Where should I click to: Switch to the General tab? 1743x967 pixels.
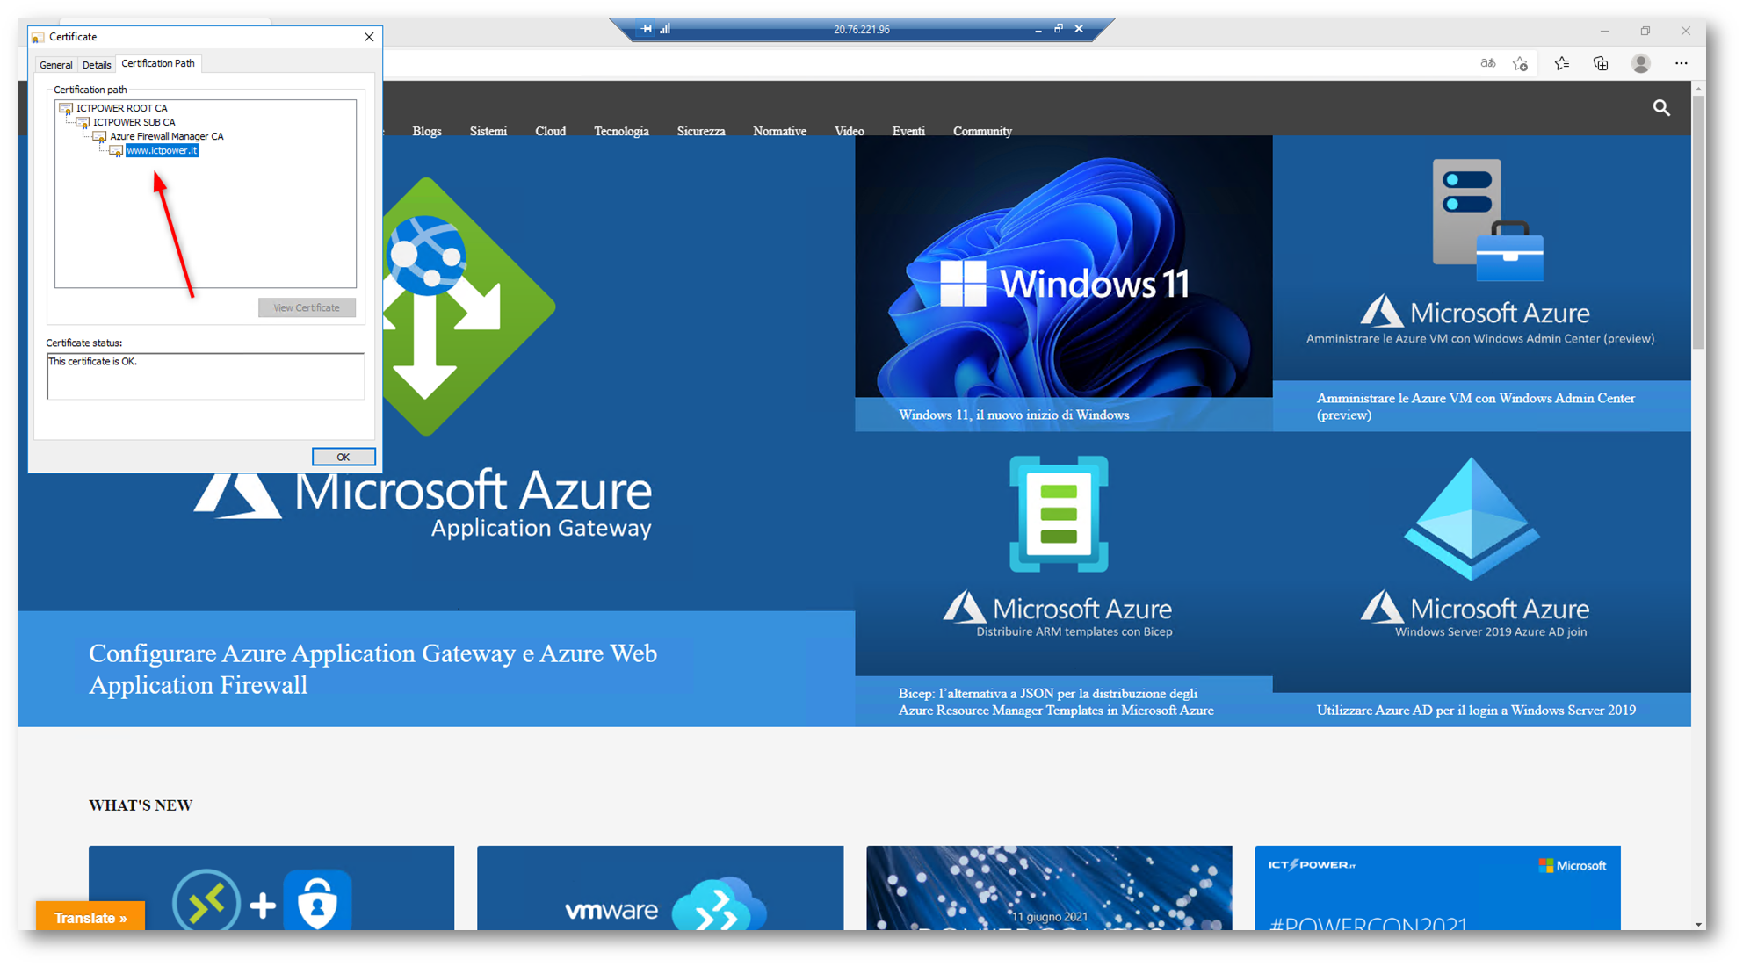[56, 65]
